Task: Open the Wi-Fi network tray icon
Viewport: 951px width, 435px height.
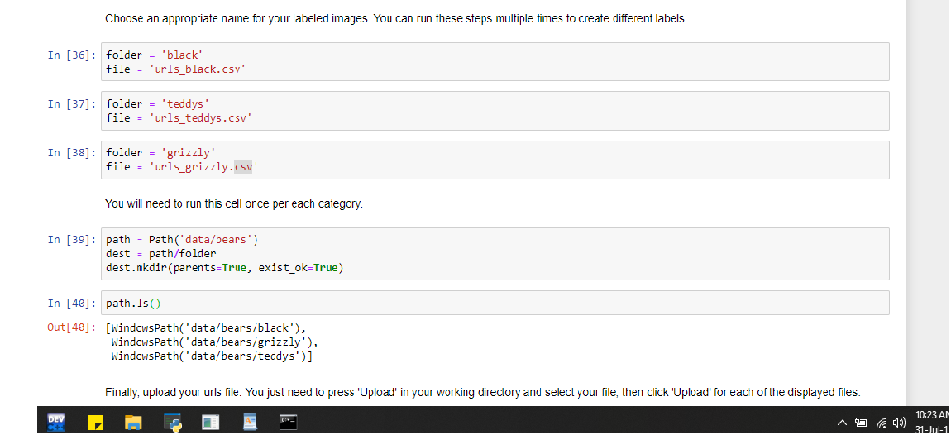Action: 880,423
